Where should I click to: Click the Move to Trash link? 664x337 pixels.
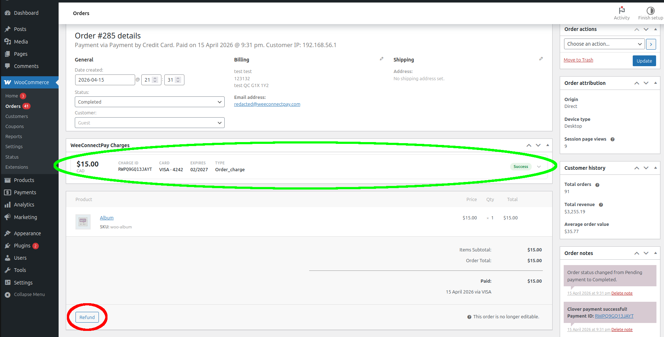[x=578, y=60]
